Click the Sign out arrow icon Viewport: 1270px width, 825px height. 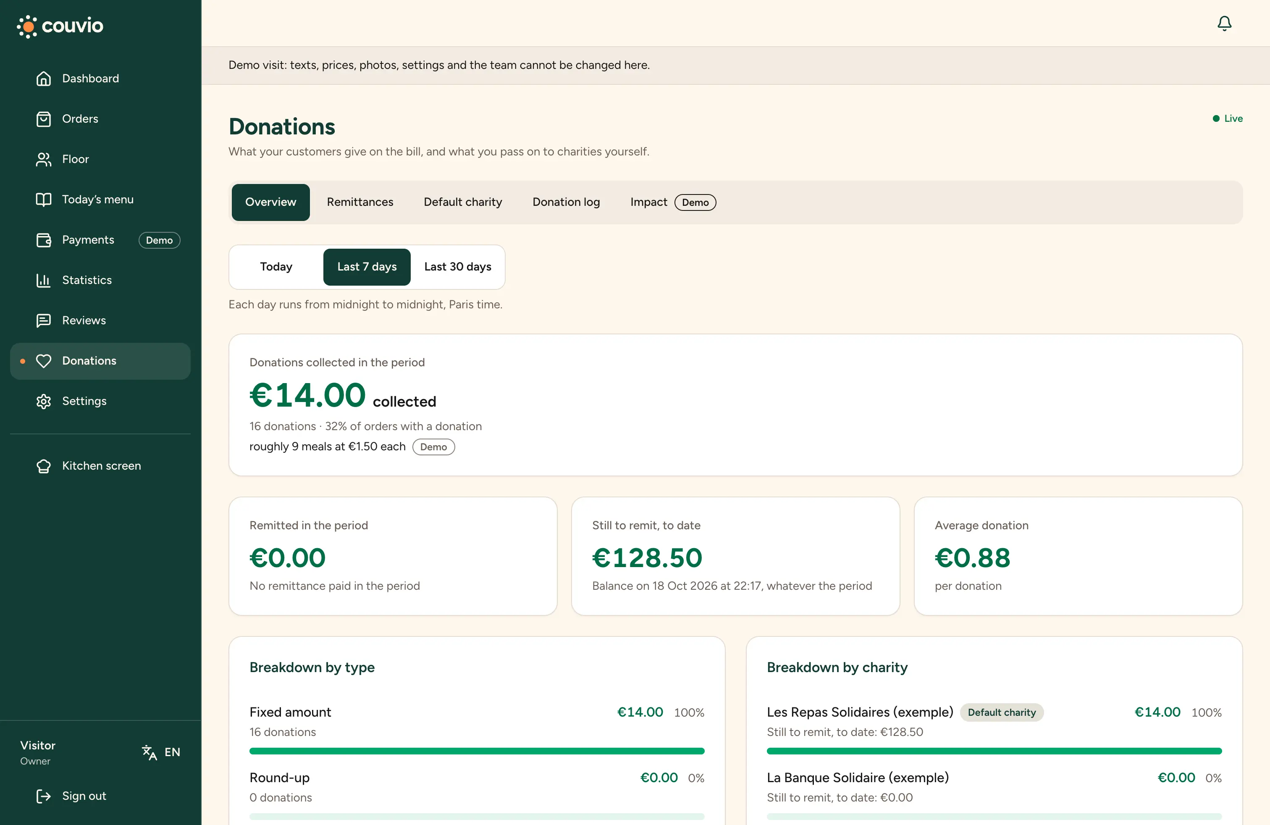click(44, 796)
